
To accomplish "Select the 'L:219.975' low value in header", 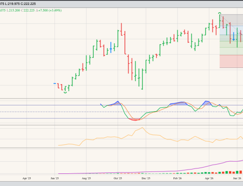I will (x=13, y=3).
